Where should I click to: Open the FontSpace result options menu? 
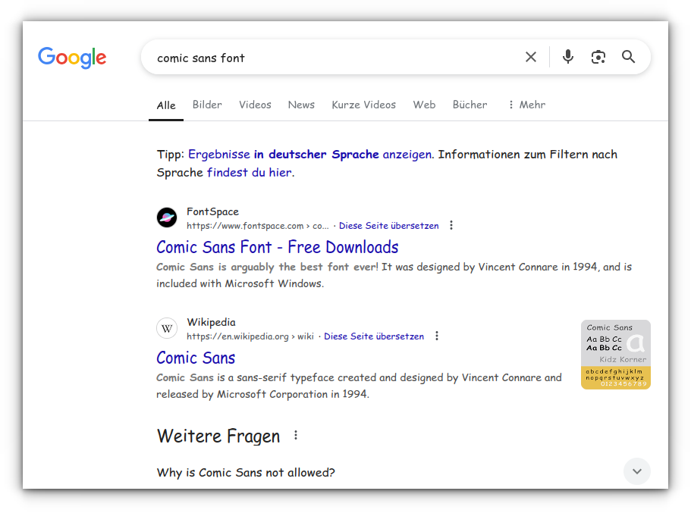[451, 226]
